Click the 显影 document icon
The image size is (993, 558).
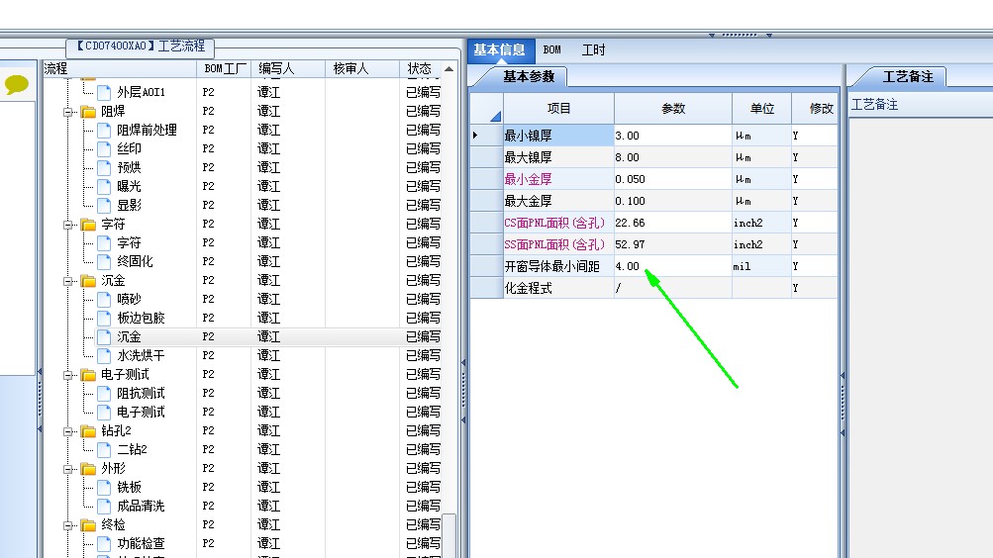(105, 206)
